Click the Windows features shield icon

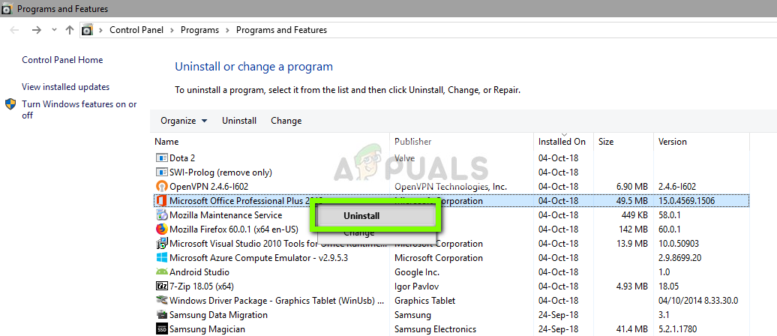coord(10,105)
